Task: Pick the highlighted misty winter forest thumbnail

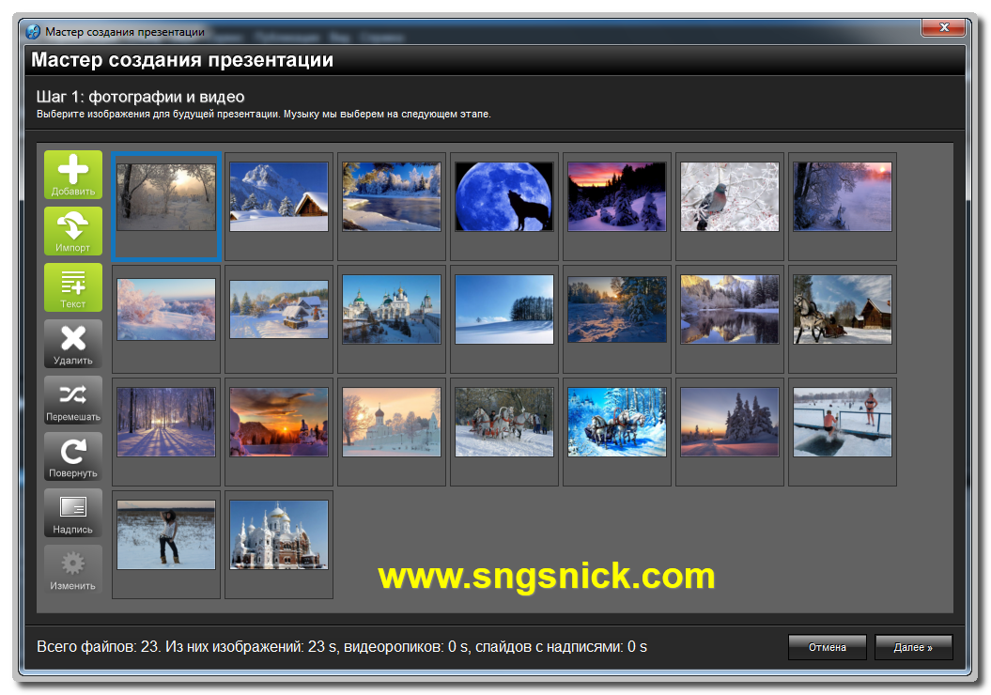Action: coord(166,197)
